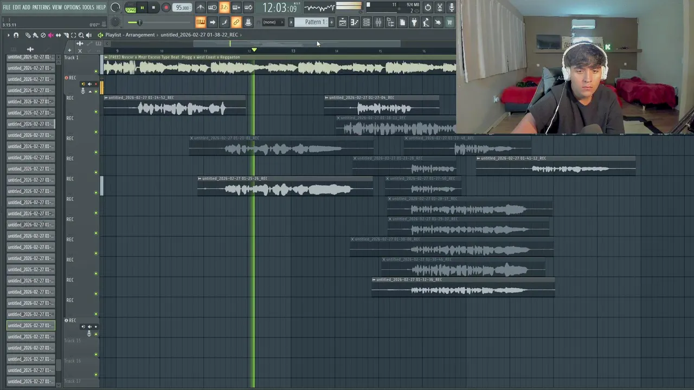Mute Track 15 with its green switch
Image resolution: width=694 pixels, height=390 pixels.
point(96,354)
